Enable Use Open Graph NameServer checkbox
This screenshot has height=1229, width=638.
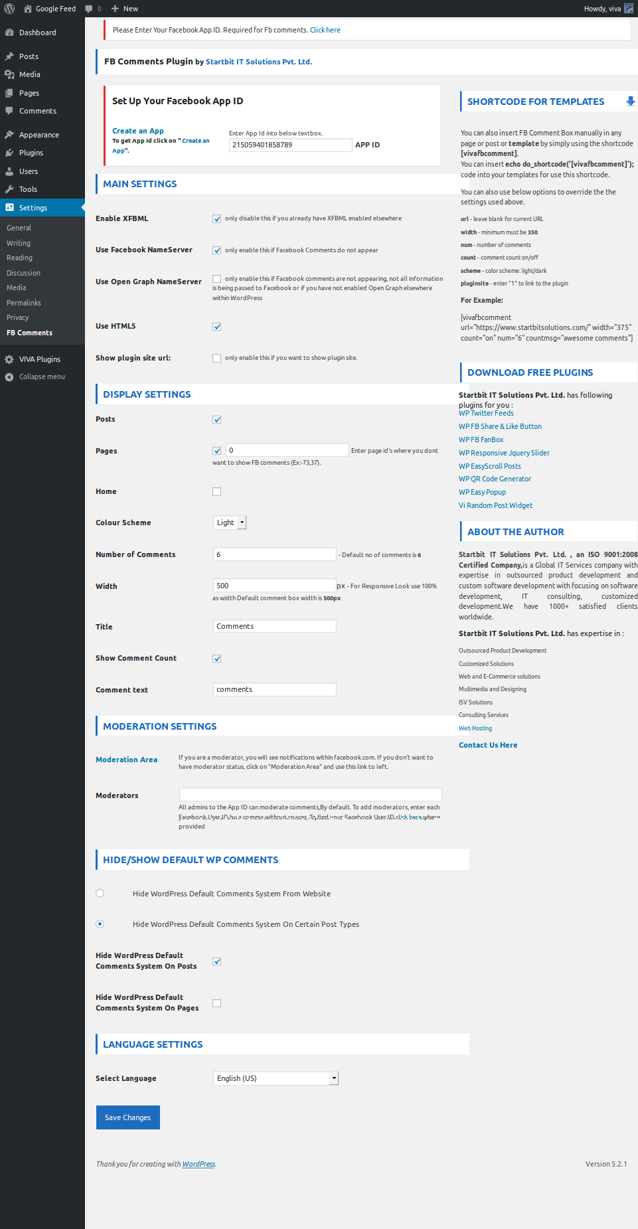click(x=216, y=279)
